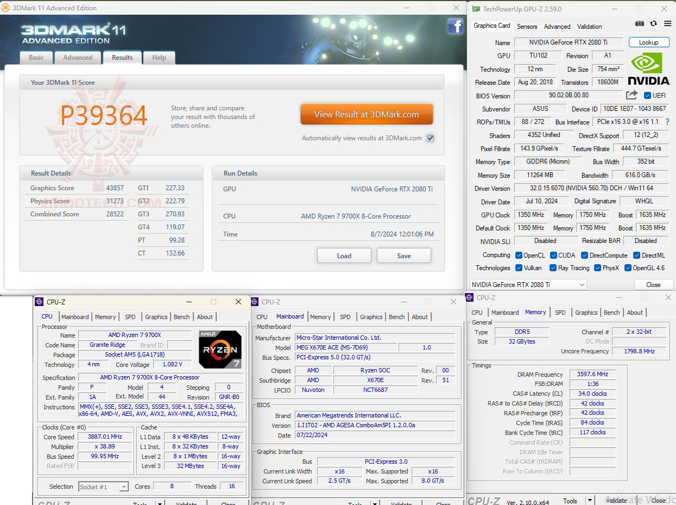Switch to the Basic tab in 3DMark

pyautogui.click(x=36, y=58)
